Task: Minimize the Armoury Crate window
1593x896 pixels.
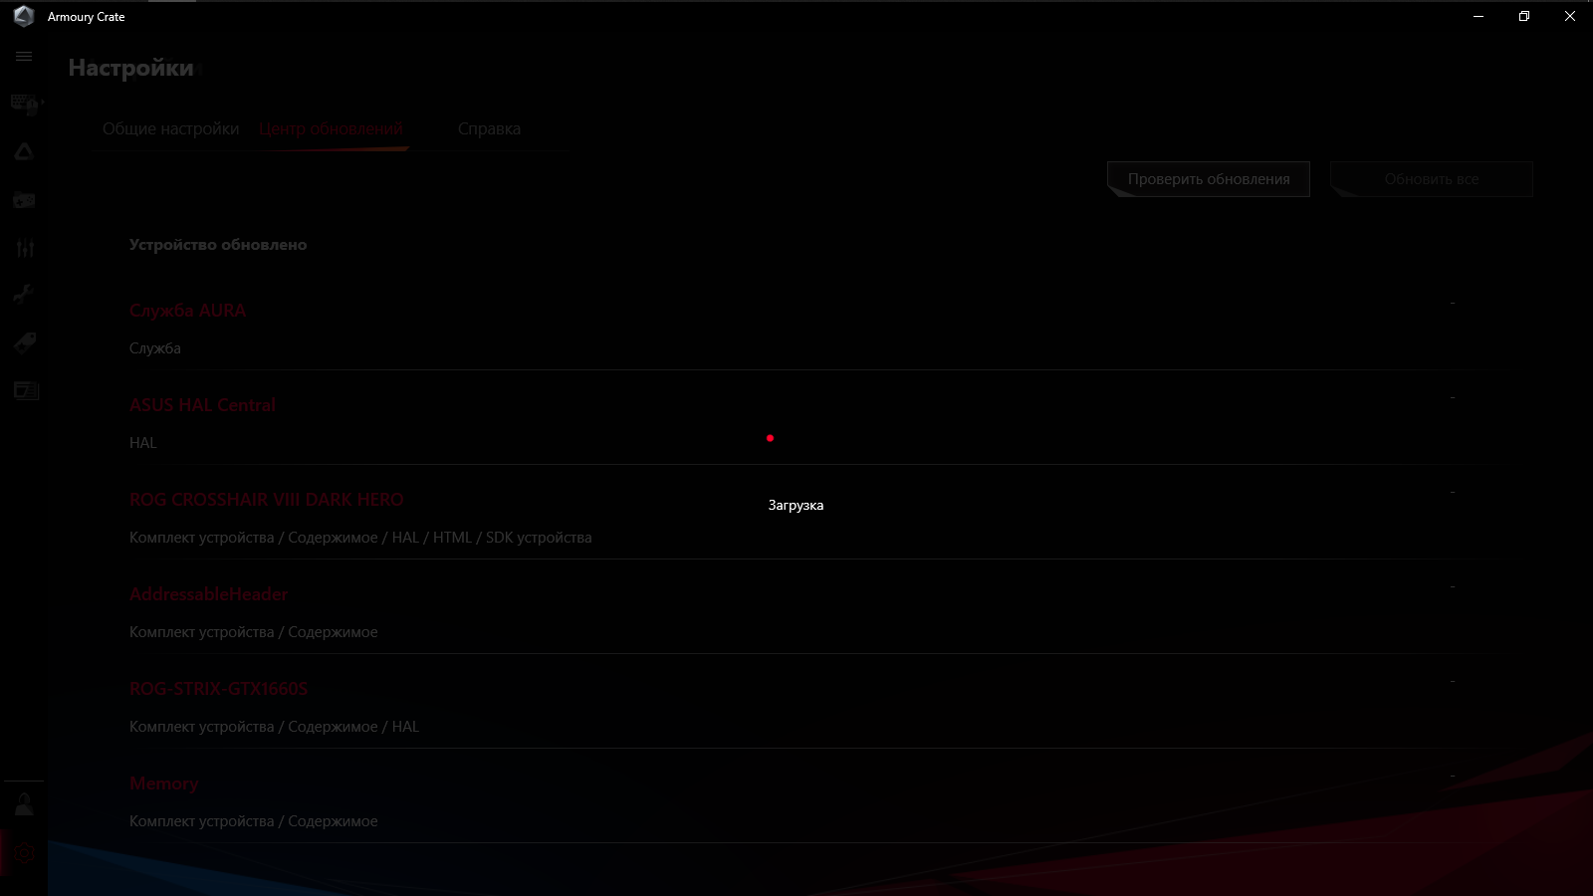Action: point(1479,16)
